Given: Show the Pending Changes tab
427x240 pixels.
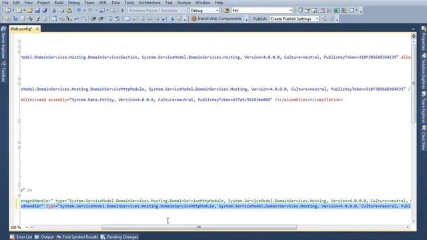Looking at the screenshot, I should pyautogui.click(x=119, y=237).
